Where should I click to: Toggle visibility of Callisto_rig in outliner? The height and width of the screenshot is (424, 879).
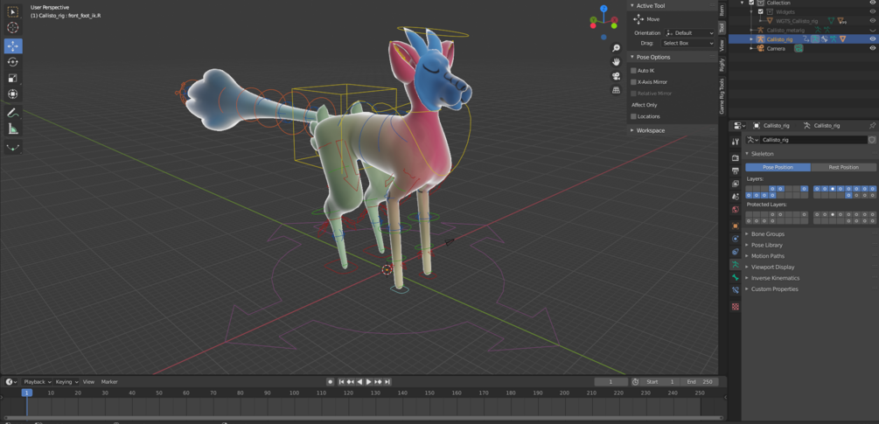(x=872, y=39)
